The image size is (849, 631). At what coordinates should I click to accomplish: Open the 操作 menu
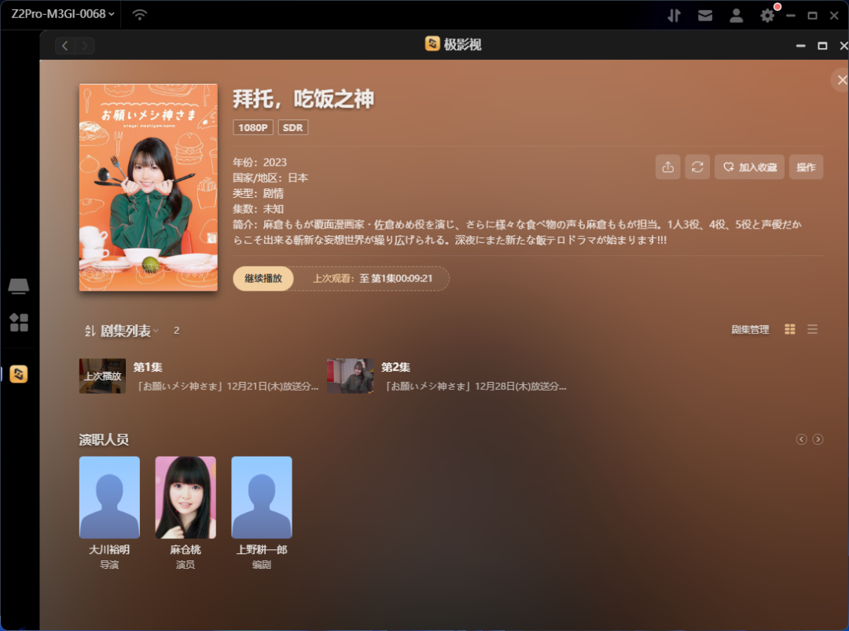click(x=806, y=167)
